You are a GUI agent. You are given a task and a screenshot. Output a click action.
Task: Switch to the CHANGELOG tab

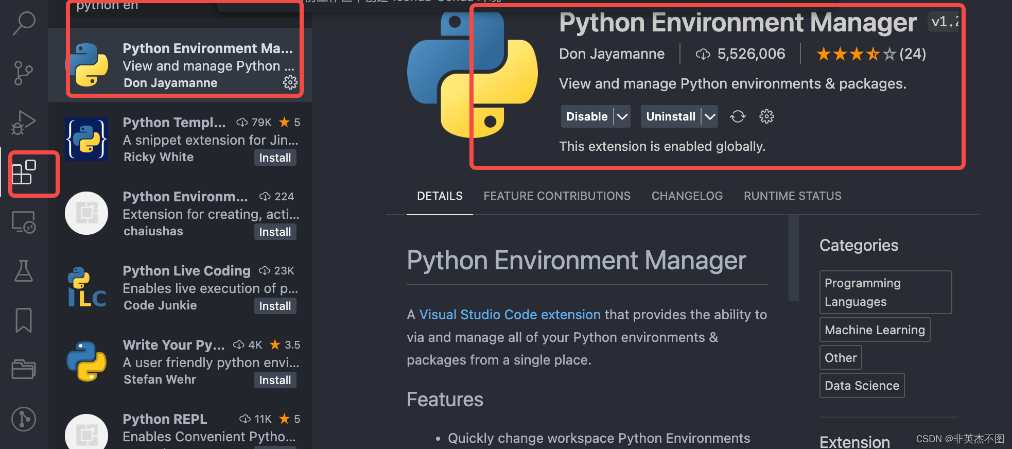tap(687, 196)
